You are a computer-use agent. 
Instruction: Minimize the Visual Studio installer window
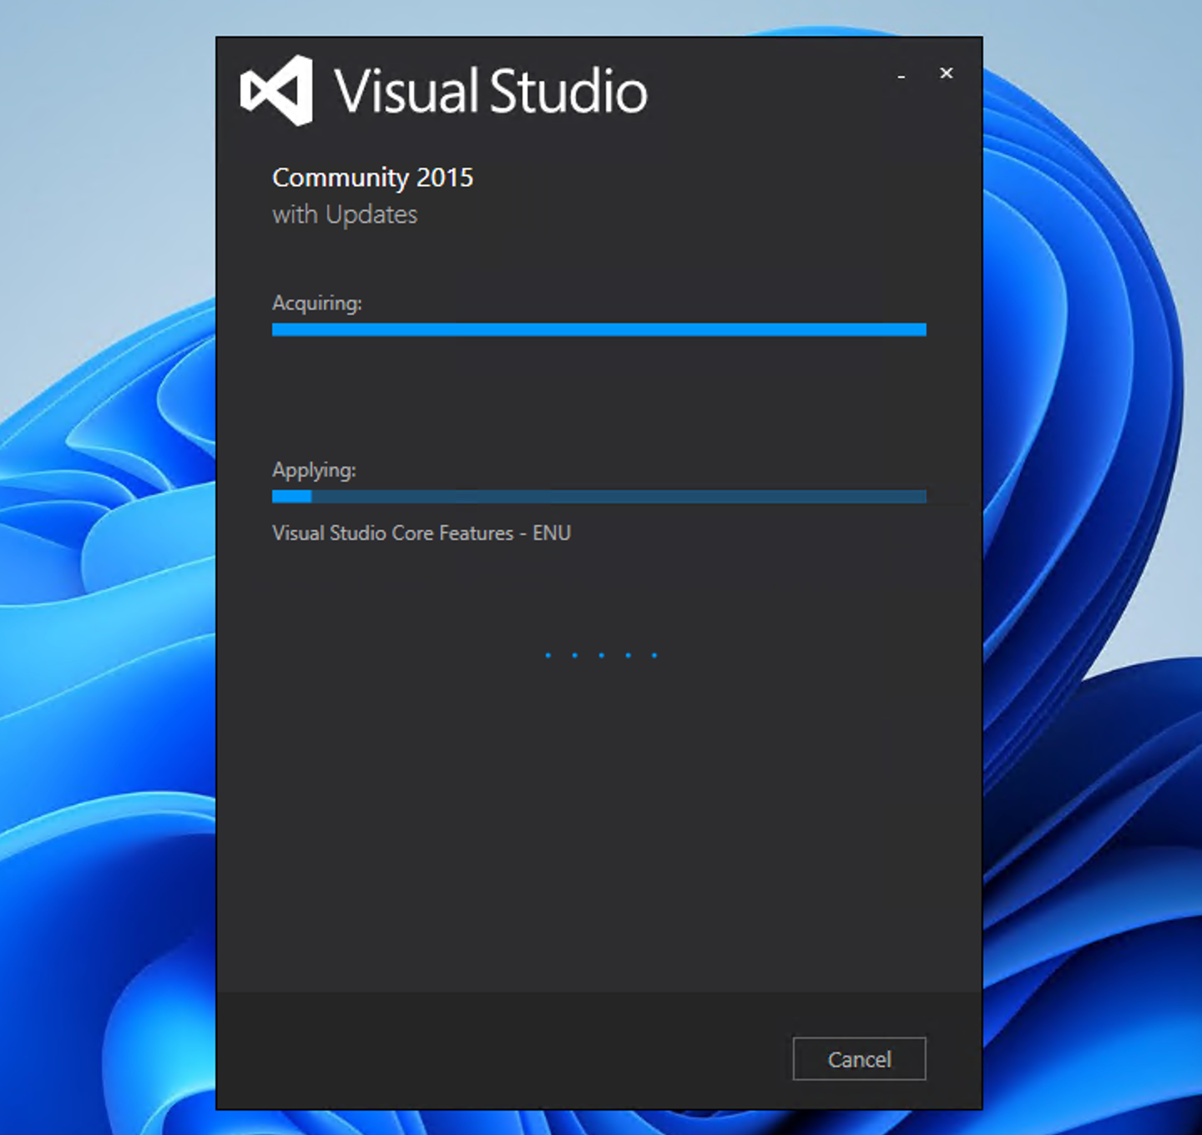tap(901, 75)
